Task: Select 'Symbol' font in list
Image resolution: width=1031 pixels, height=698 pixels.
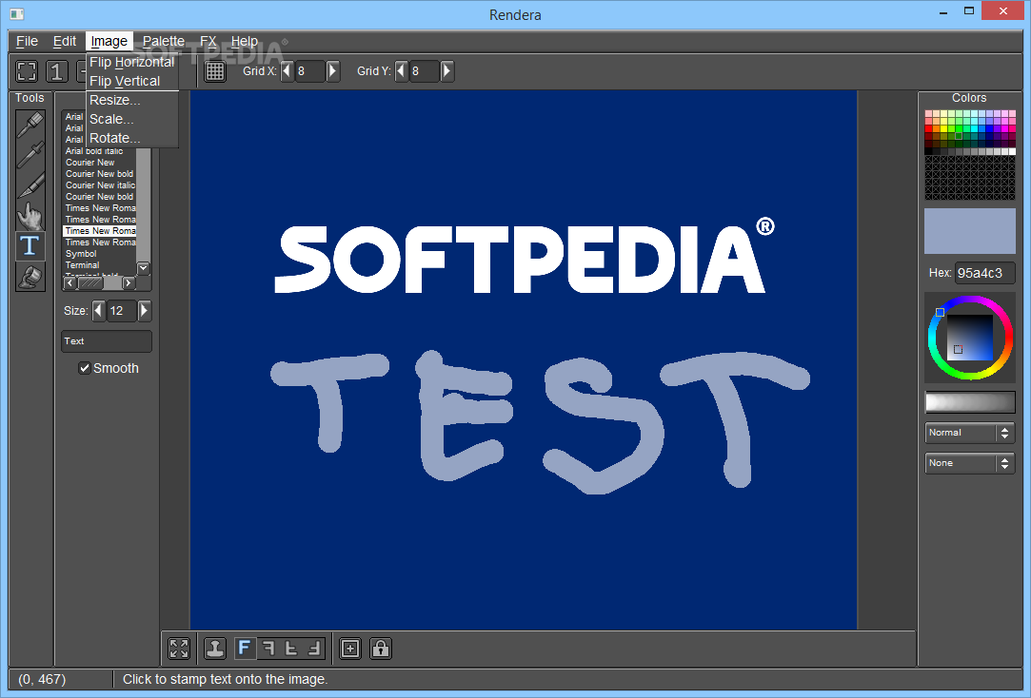Action: 100,254
